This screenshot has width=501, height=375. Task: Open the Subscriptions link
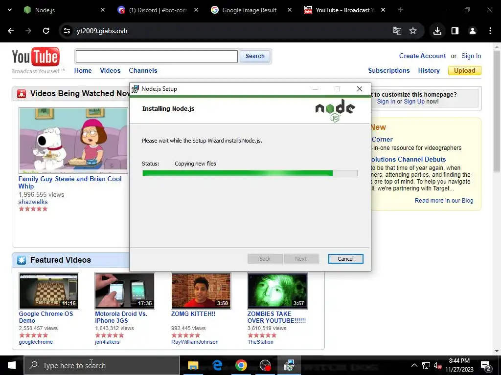coord(388,70)
